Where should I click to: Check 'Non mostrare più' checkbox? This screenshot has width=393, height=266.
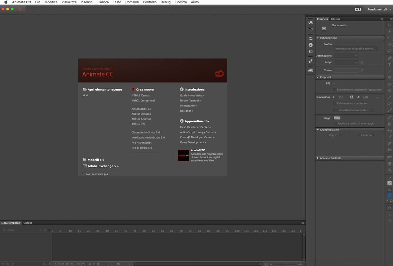[84, 174]
